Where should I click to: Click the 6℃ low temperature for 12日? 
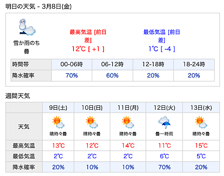pos(164,156)
